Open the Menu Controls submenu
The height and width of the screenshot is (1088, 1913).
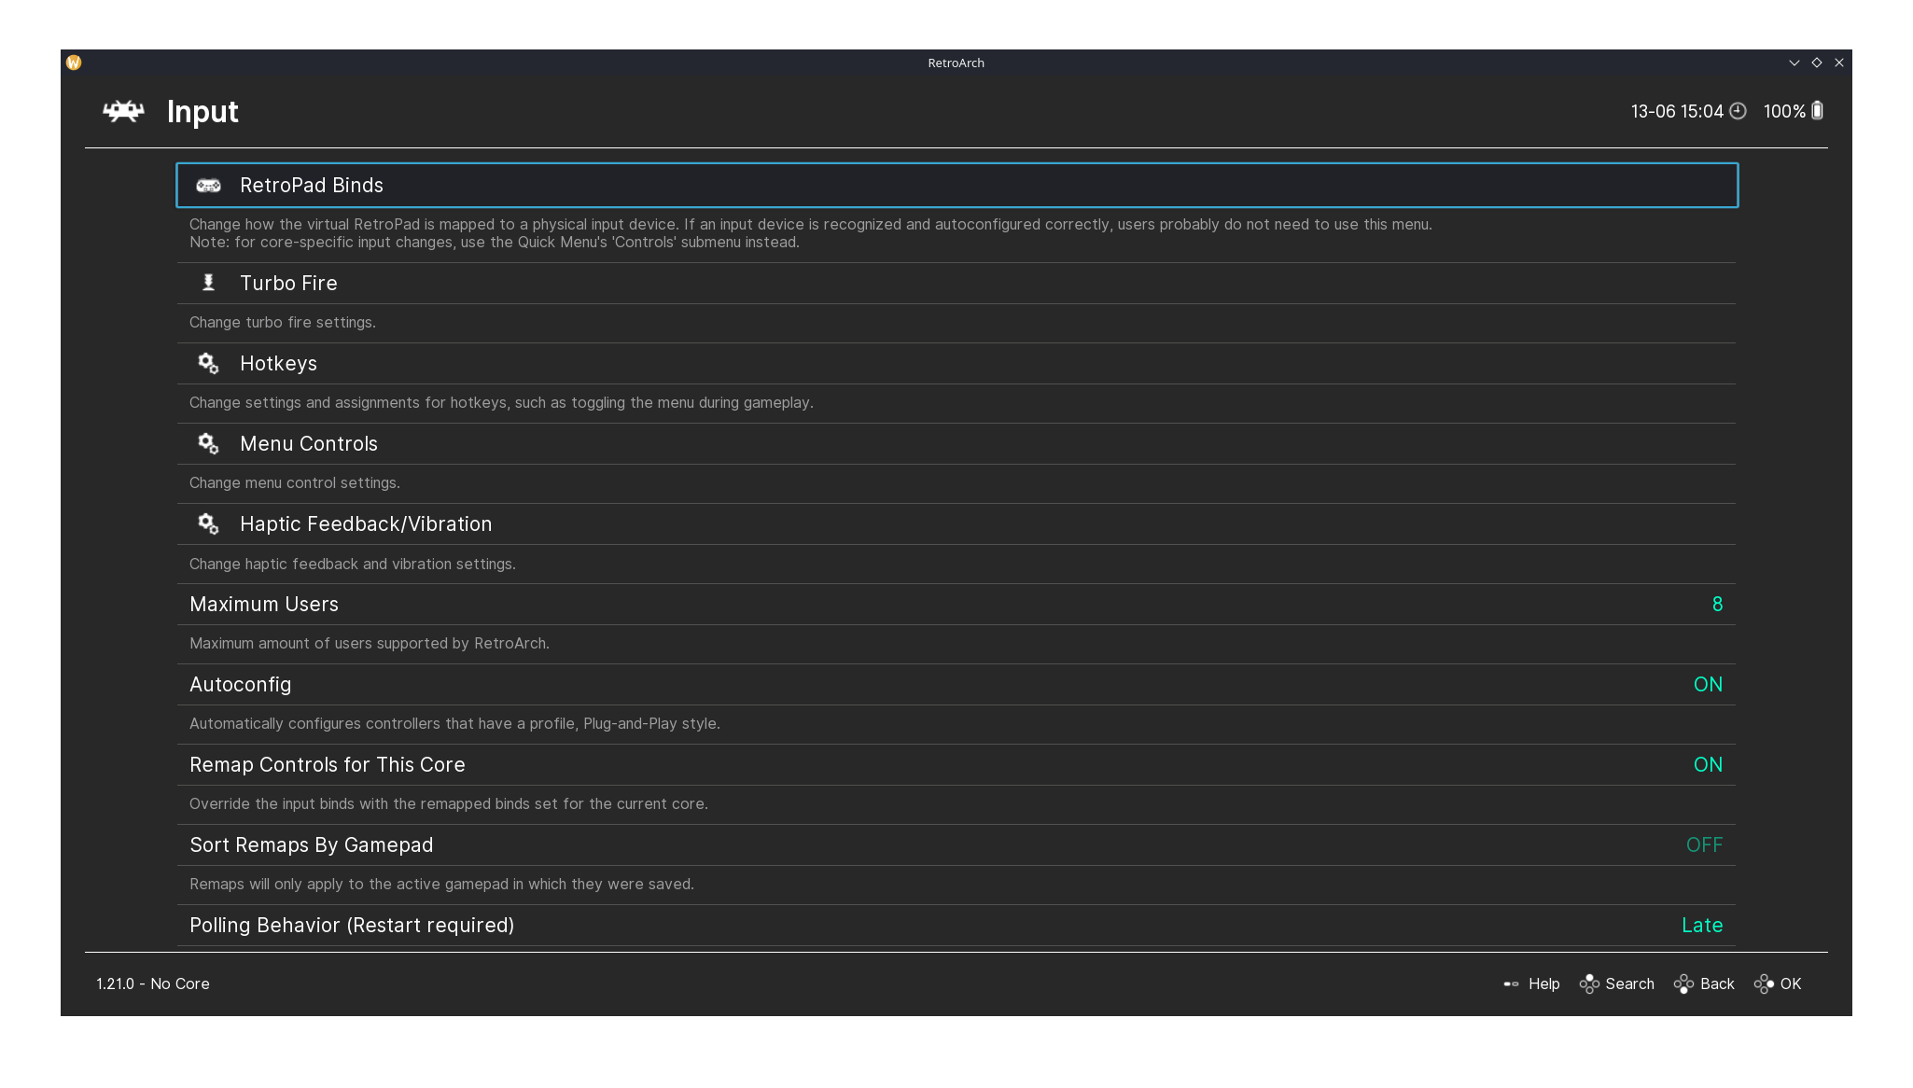click(308, 444)
